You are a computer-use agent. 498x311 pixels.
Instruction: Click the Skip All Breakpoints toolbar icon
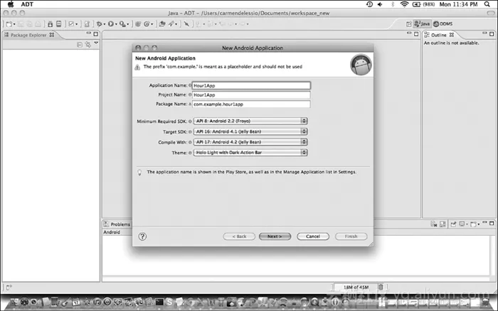coord(186,24)
